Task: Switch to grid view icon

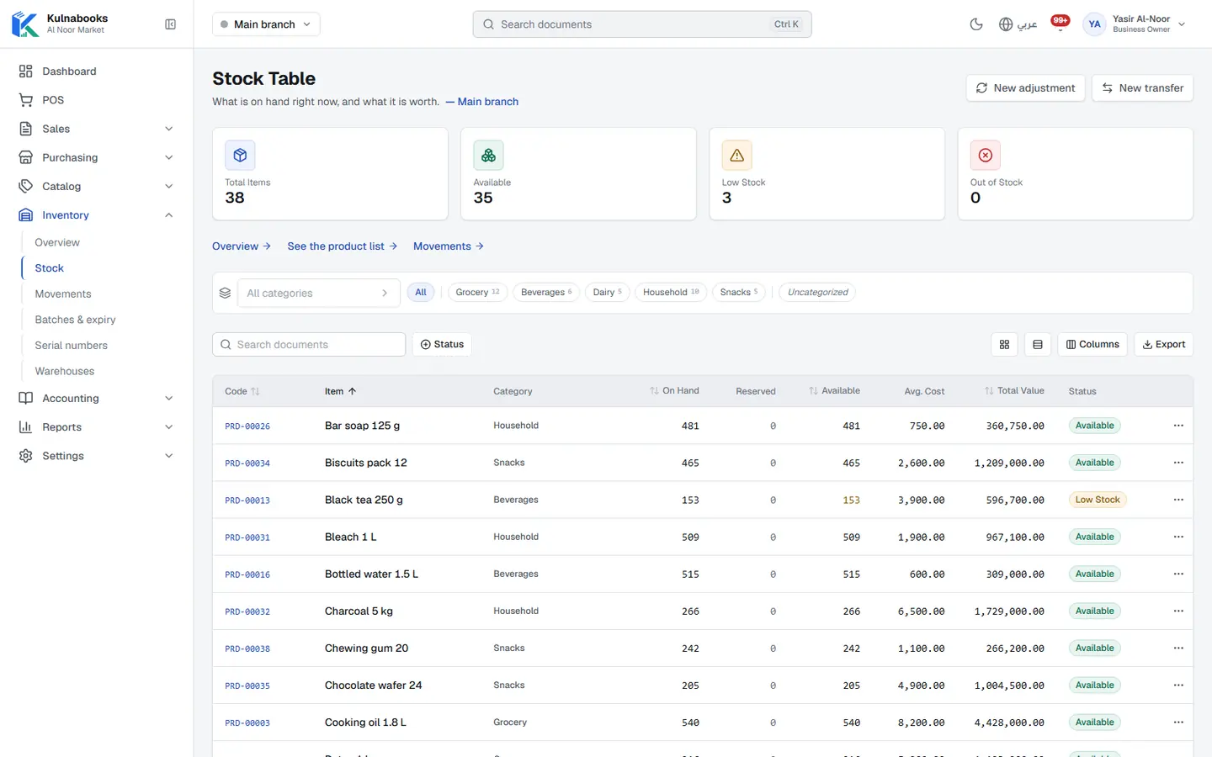Action: tap(1004, 344)
